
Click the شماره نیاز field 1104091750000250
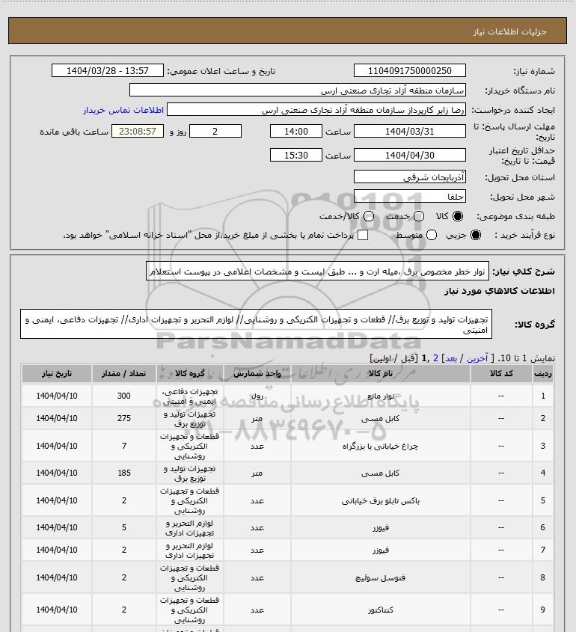pos(409,70)
